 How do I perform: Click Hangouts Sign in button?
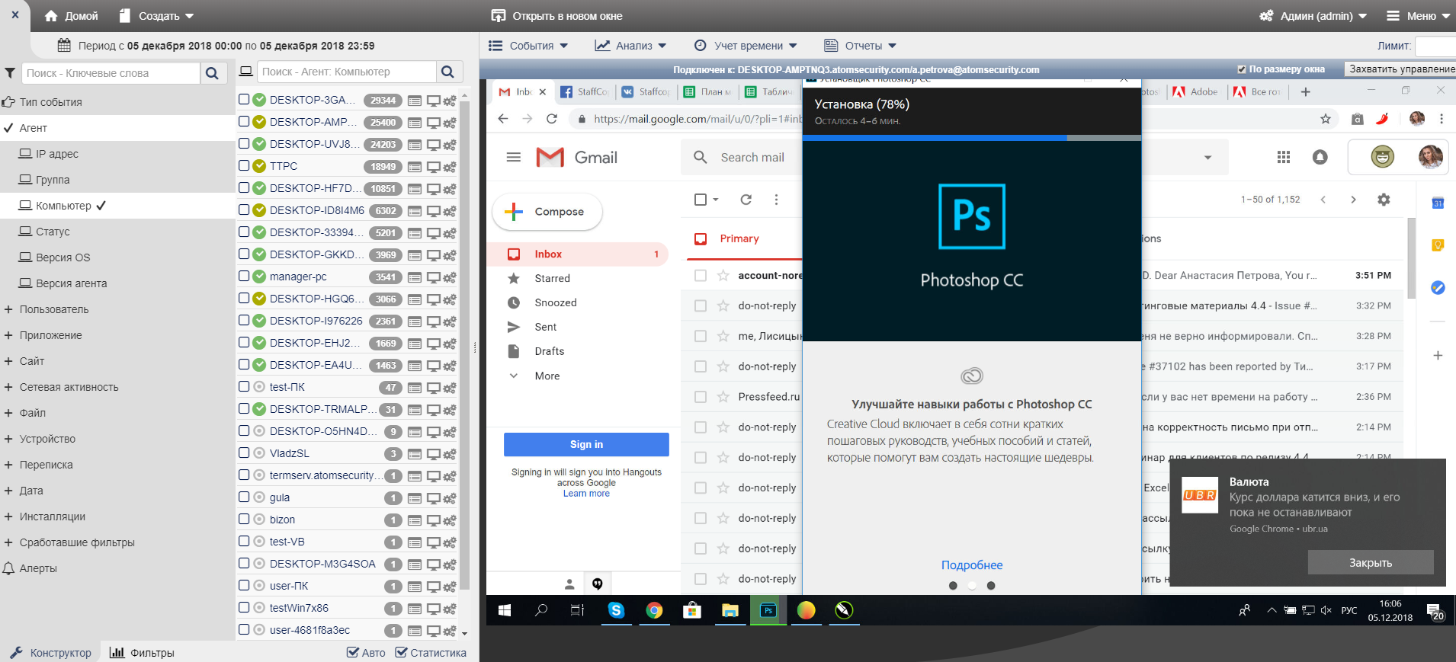(x=586, y=444)
